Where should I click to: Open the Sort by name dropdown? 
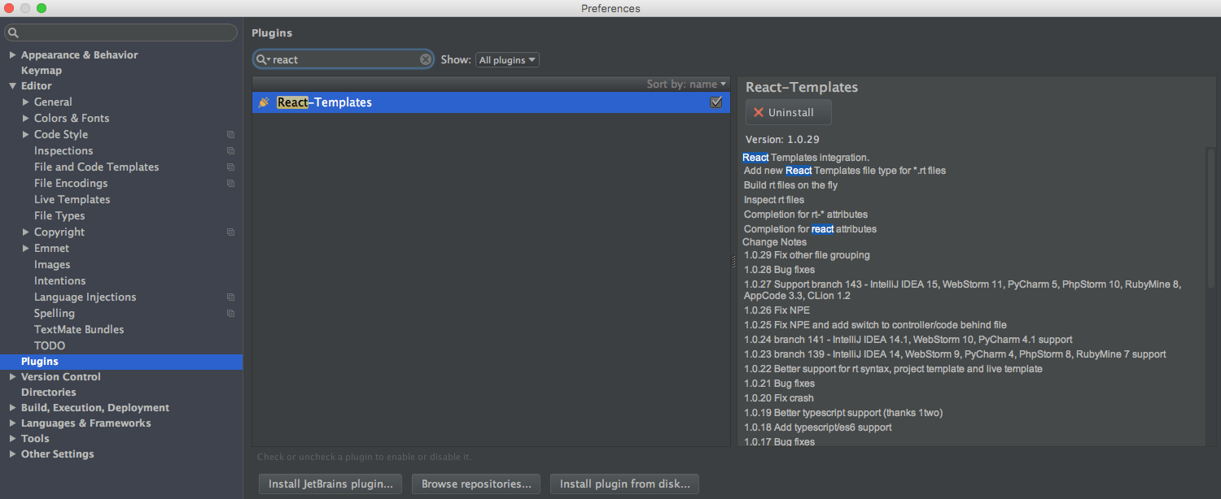point(686,84)
